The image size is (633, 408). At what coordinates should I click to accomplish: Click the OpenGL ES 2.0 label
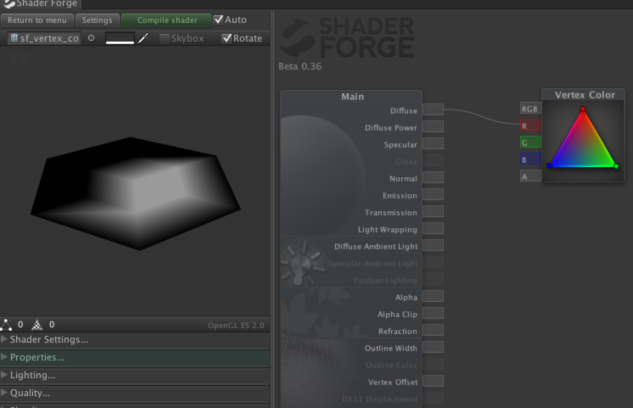pos(236,325)
